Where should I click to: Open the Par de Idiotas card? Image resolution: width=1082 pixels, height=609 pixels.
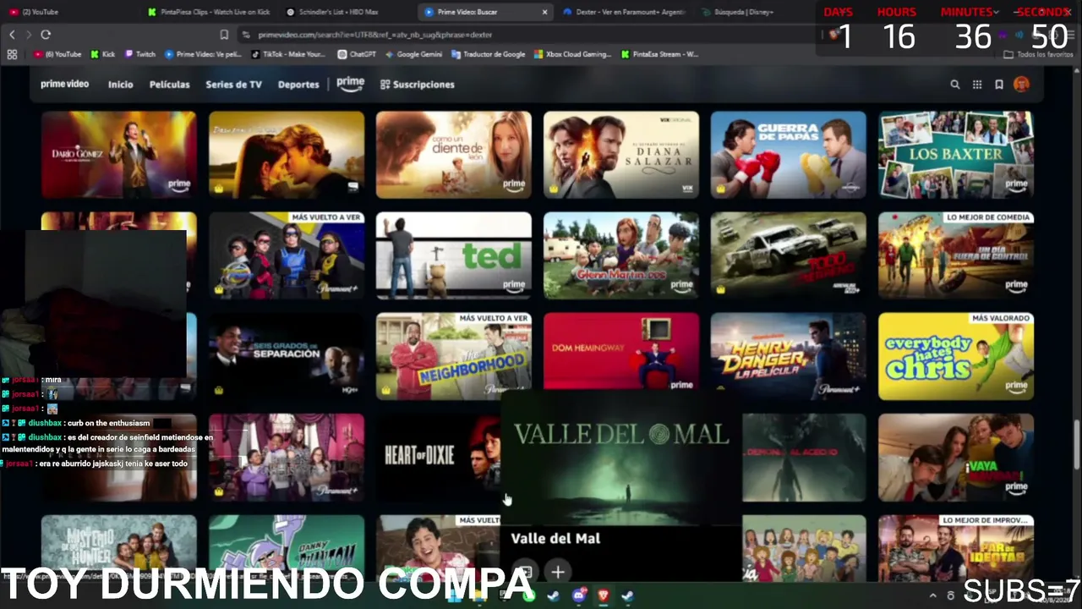956,550
